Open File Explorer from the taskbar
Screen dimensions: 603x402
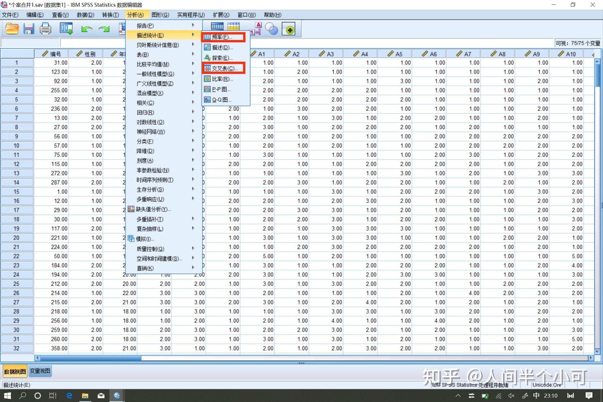coord(85,396)
